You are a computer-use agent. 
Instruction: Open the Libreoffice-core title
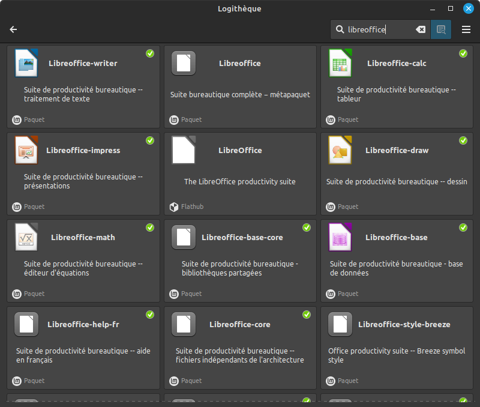pyautogui.click(x=239, y=325)
